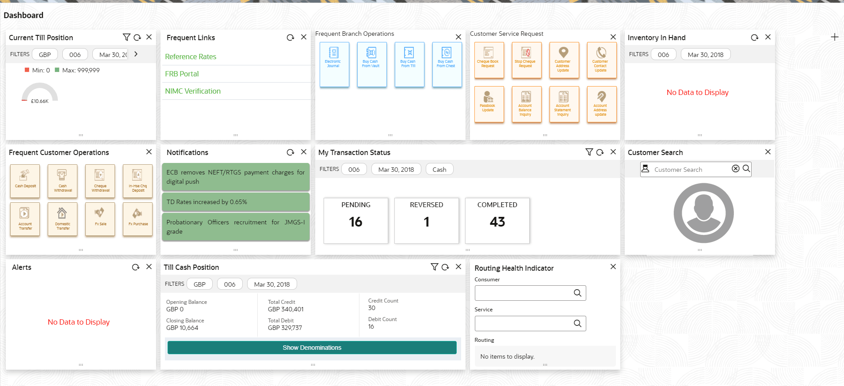The height and width of the screenshot is (386, 844).
Task: Open the Domestic Transfer tile
Action: pyautogui.click(x=63, y=219)
